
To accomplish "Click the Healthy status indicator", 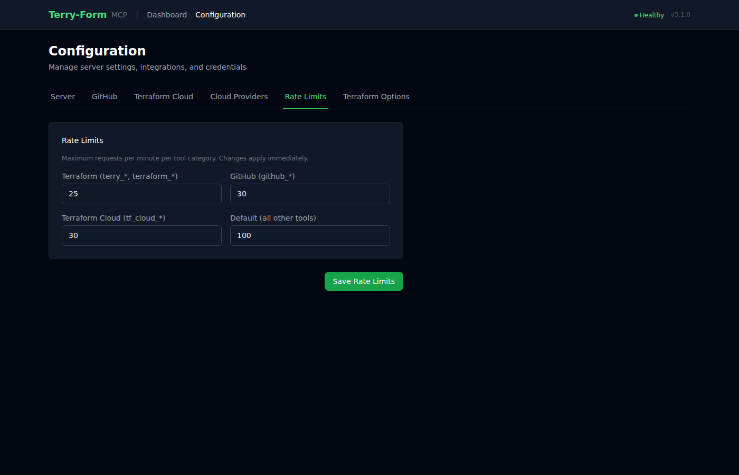I will [649, 15].
